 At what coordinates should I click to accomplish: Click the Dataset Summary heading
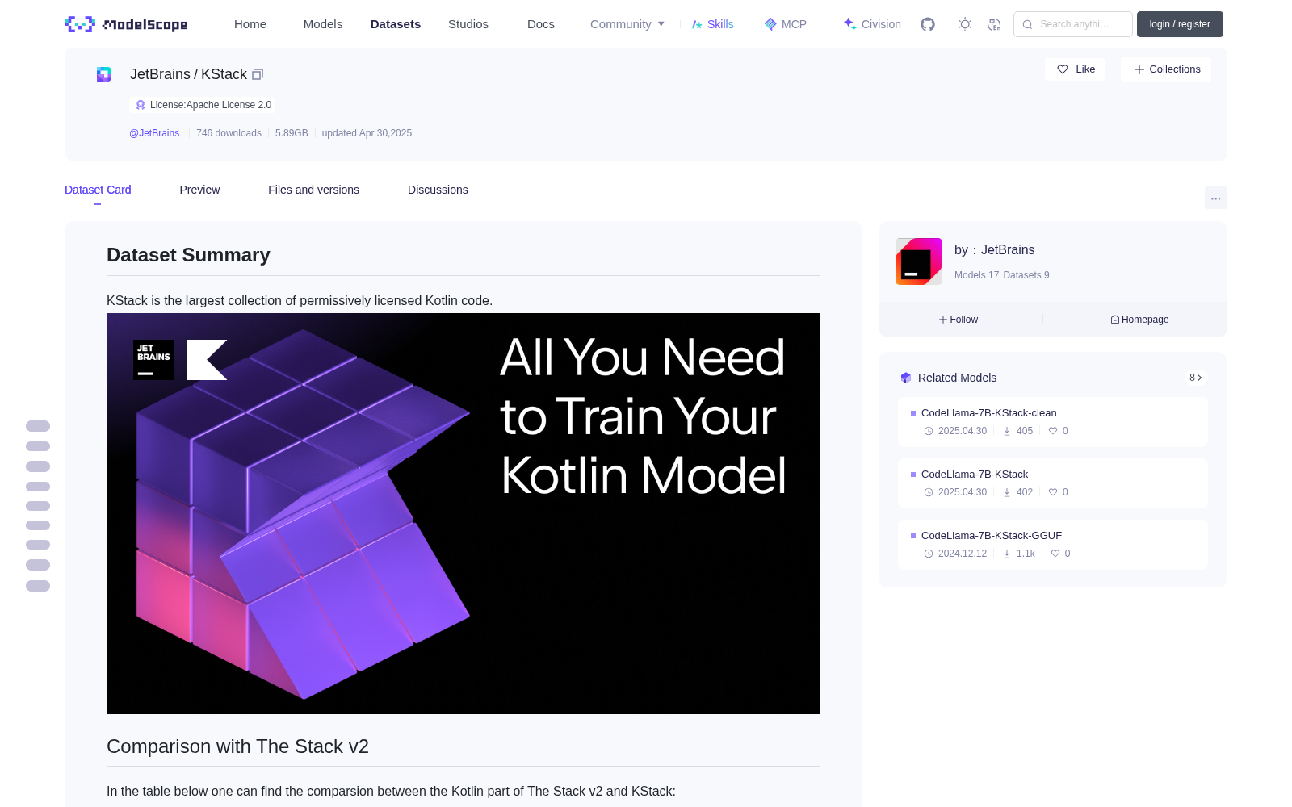click(x=188, y=255)
